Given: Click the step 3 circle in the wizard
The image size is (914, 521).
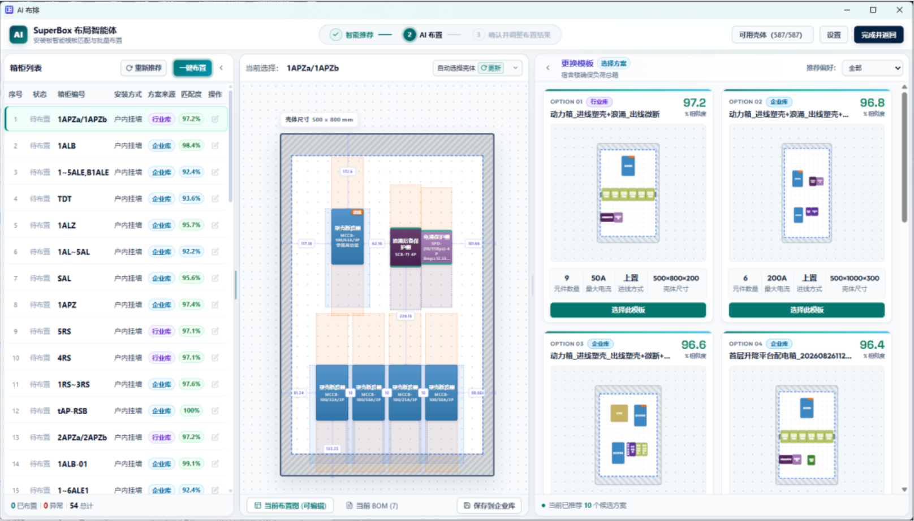Looking at the screenshot, I should click(x=478, y=35).
